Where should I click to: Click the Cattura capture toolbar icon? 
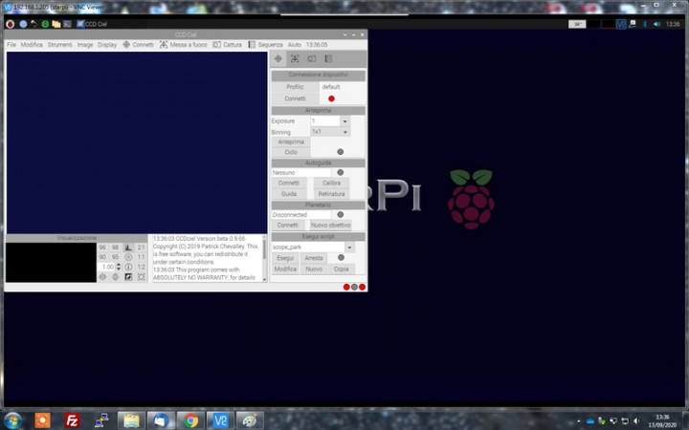(216, 45)
